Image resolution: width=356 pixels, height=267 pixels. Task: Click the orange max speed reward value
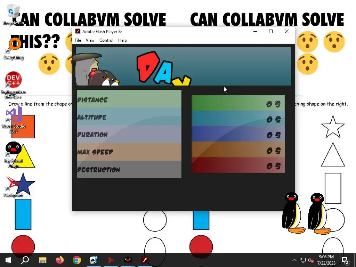274,151
